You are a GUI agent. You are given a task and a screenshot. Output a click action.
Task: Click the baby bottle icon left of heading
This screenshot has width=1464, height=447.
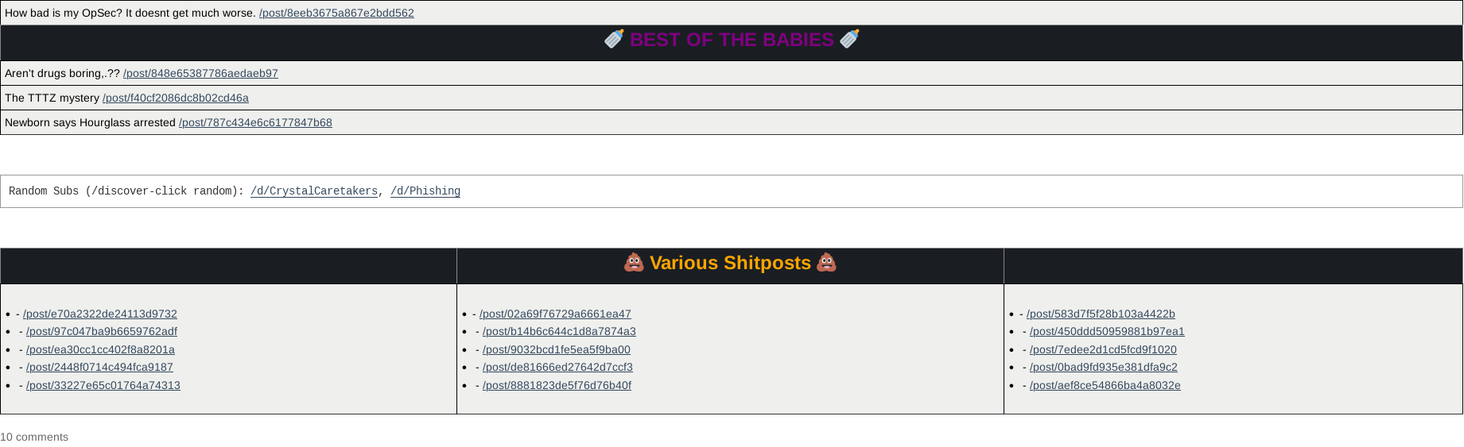[x=614, y=39]
